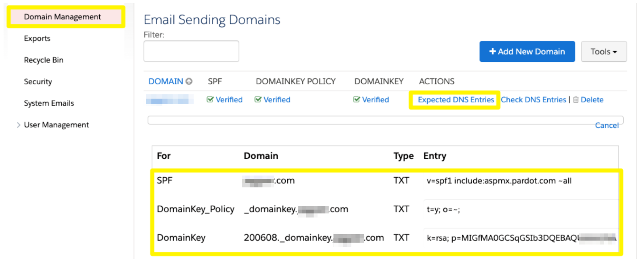Open Recycle Bin in the sidebar
639x264 pixels.
click(x=44, y=60)
